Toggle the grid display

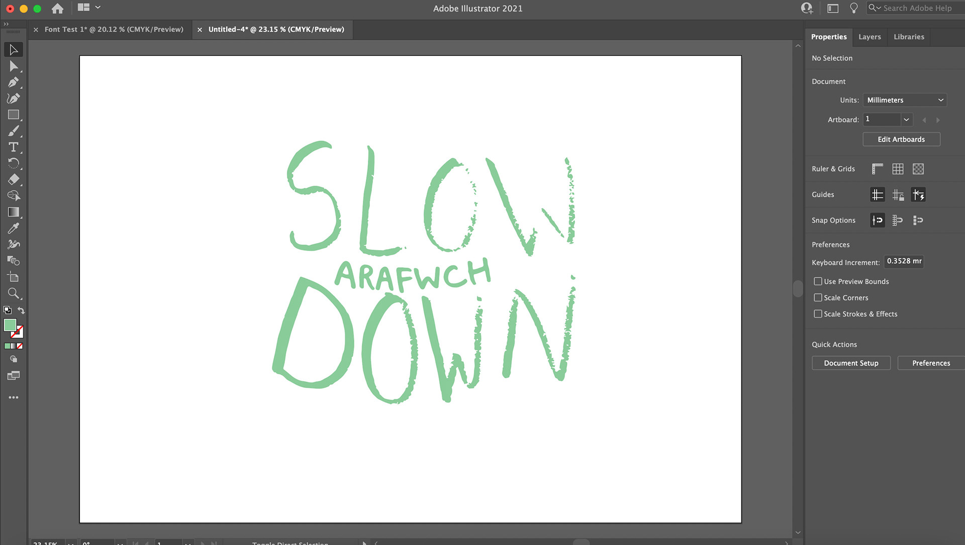point(898,169)
